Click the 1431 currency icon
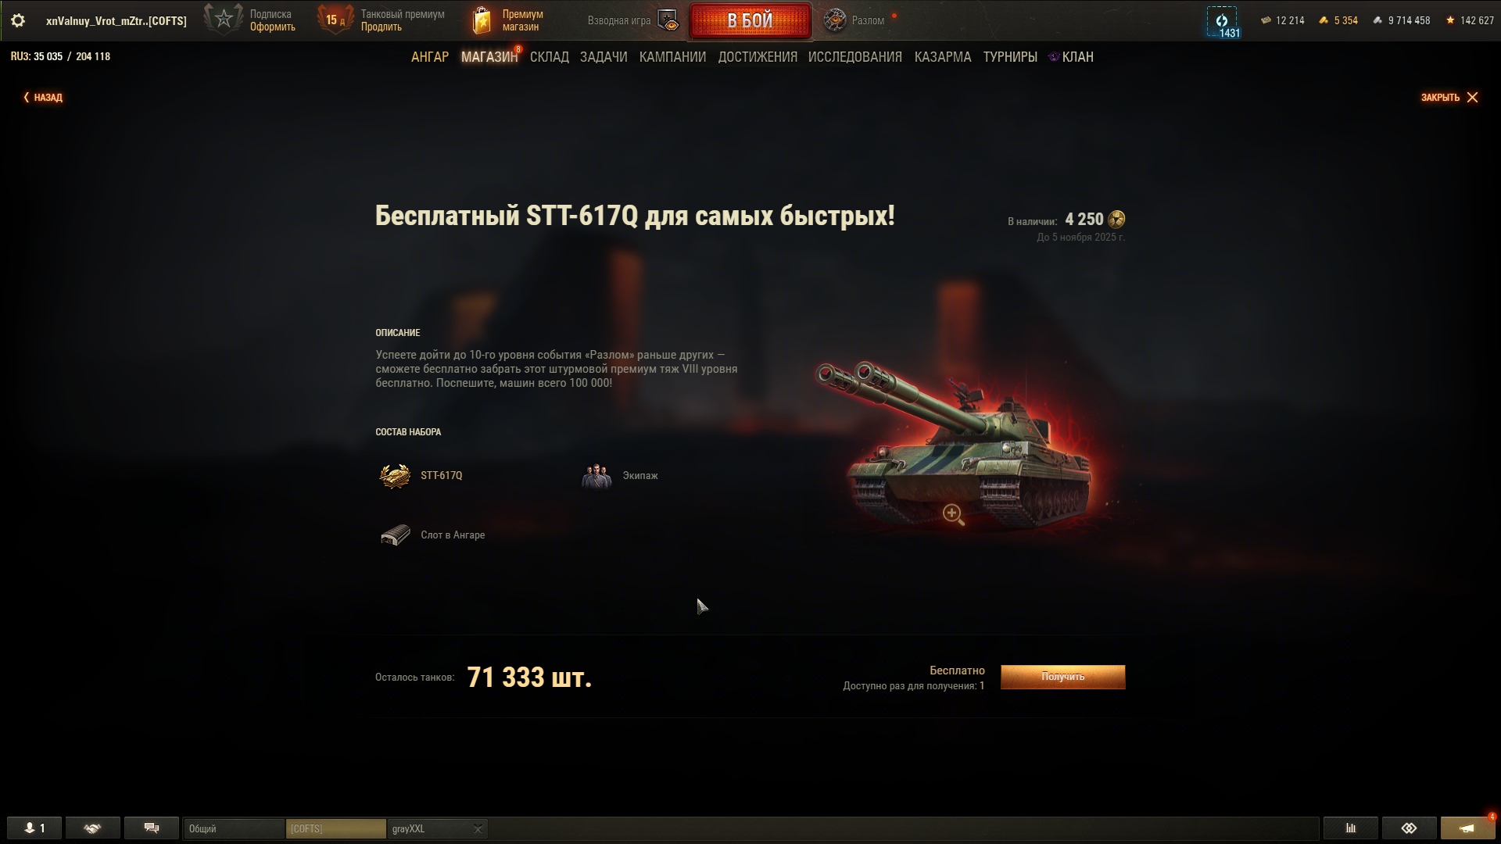This screenshot has height=844, width=1501. [1222, 21]
